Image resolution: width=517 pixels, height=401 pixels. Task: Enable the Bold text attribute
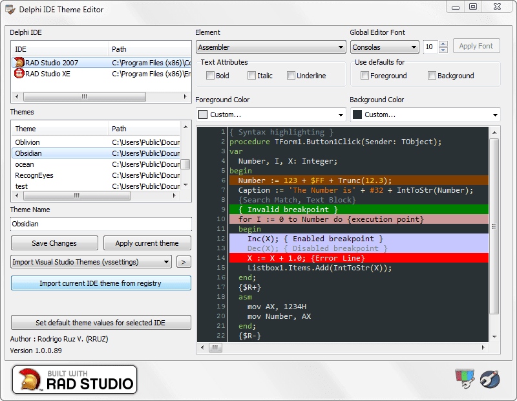pyautogui.click(x=211, y=76)
